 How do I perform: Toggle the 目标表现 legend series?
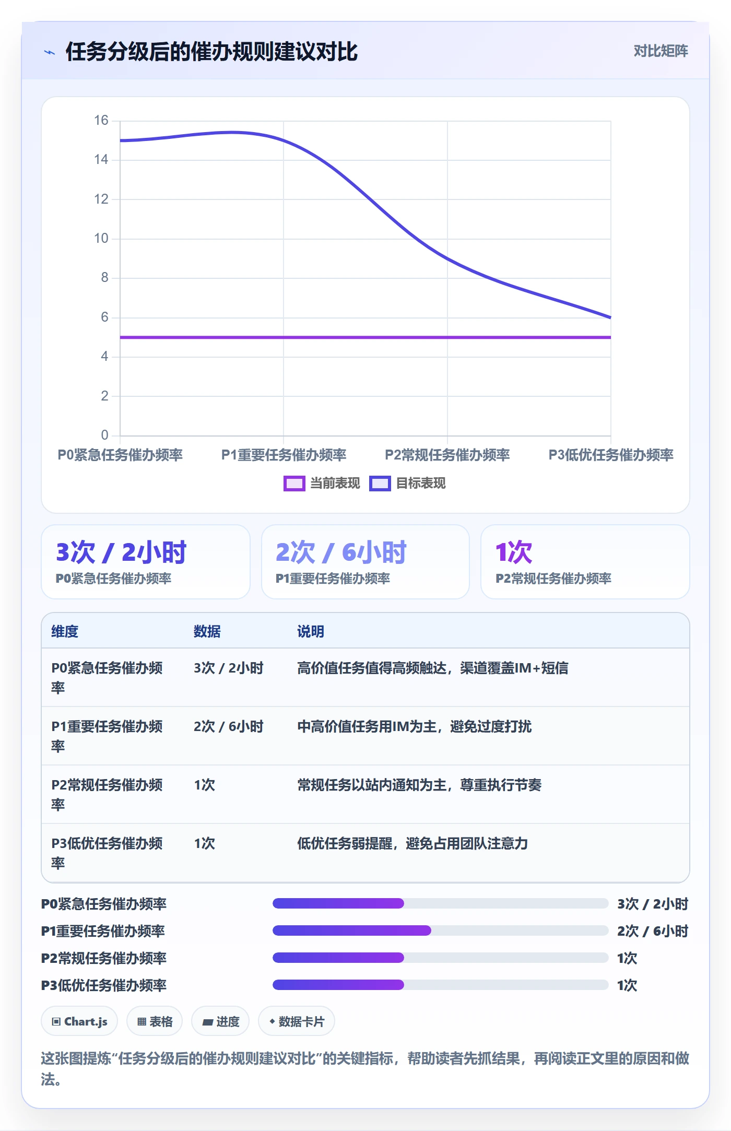click(408, 483)
